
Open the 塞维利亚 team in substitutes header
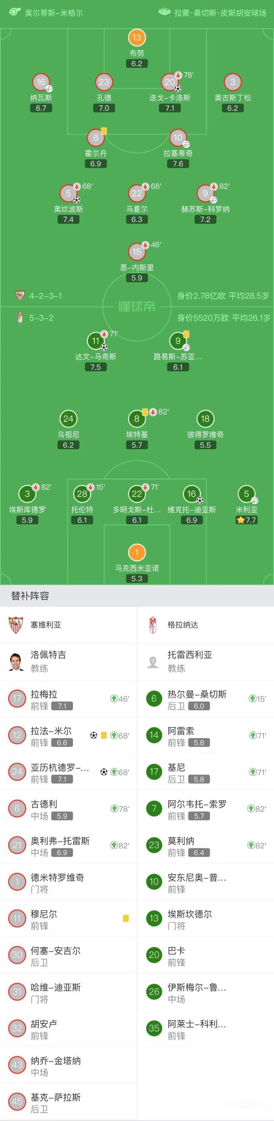[46, 625]
